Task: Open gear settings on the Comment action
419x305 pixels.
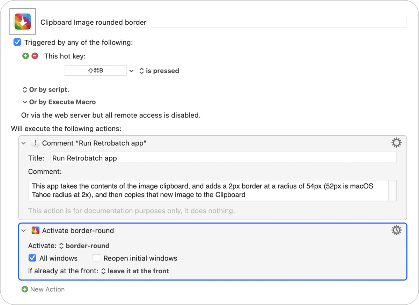Action: [x=397, y=142]
